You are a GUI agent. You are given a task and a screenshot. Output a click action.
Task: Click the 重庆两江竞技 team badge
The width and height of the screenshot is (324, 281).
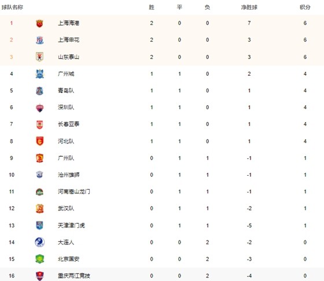(x=39, y=276)
